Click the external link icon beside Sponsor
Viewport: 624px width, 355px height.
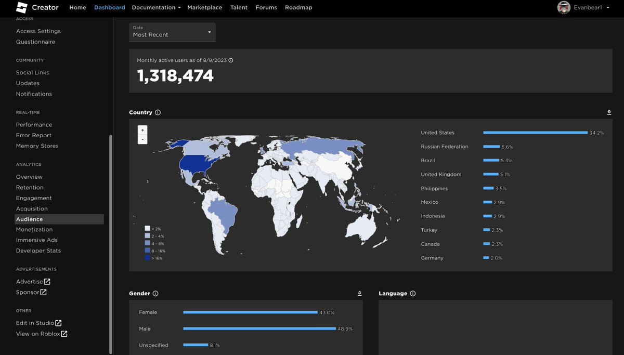(x=44, y=292)
